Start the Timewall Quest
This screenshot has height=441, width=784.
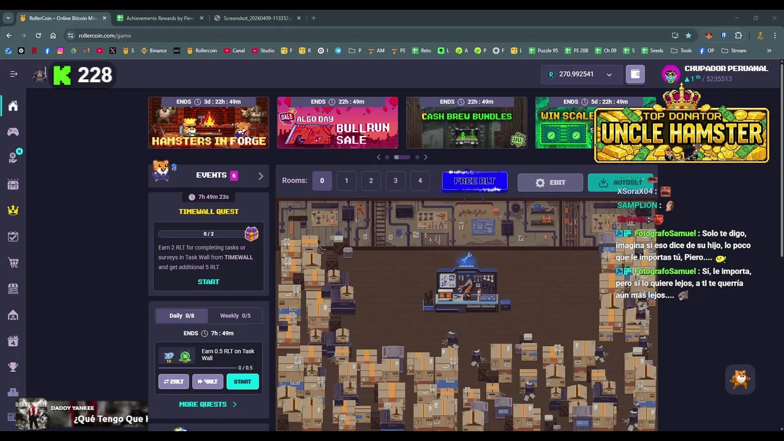pyautogui.click(x=208, y=282)
